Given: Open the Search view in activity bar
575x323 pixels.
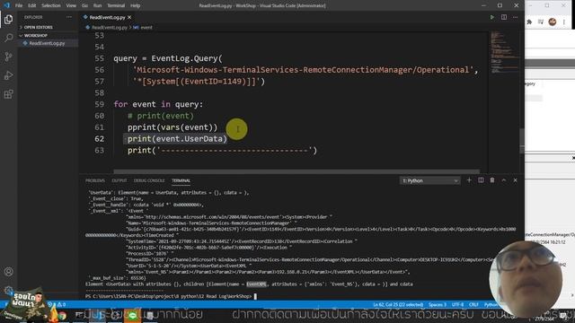Looking at the screenshot, I should pos(8,38).
